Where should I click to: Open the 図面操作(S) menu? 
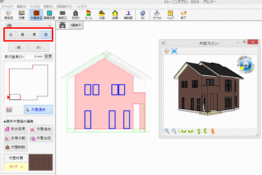pyautogui.click(x=64, y=7)
